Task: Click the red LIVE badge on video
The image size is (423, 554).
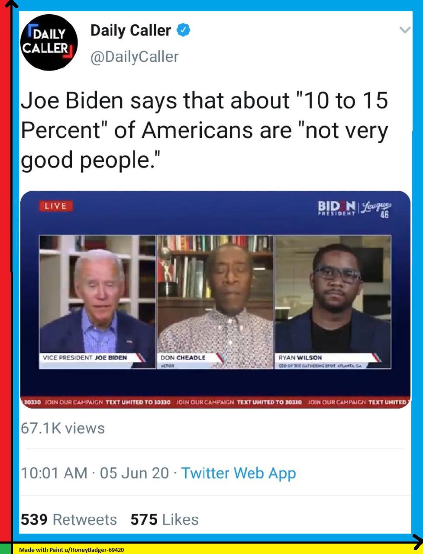Action: click(56, 206)
